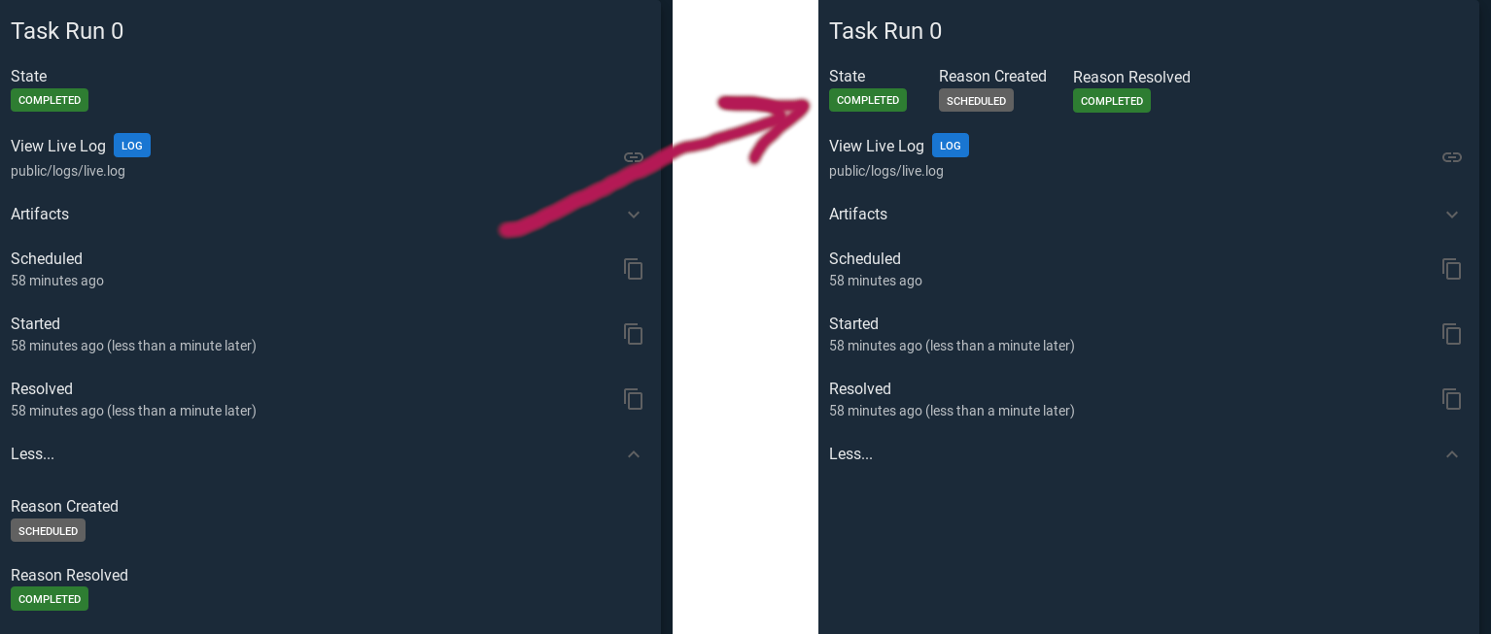The image size is (1491, 634).
Task: Expand the Artifacts section on the left panel
Action: (x=633, y=215)
